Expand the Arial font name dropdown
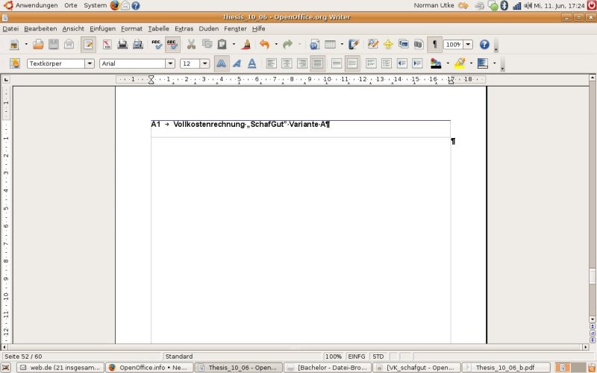This screenshot has height=373, width=597. tap(169, 63)
